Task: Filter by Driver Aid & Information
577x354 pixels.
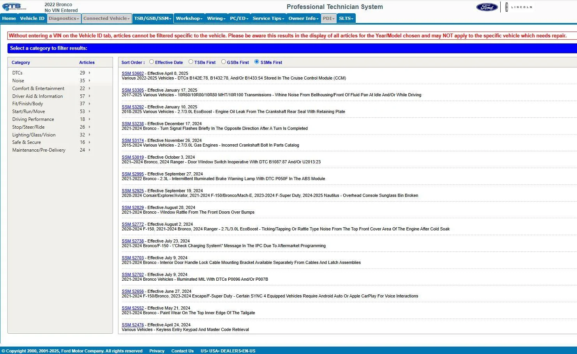Action: tap(37, 96)
